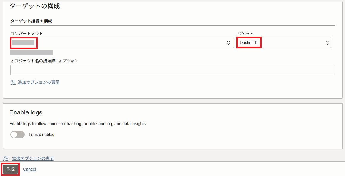Click the sliders icon beside 追加オプションの表示

coord(13,83)
